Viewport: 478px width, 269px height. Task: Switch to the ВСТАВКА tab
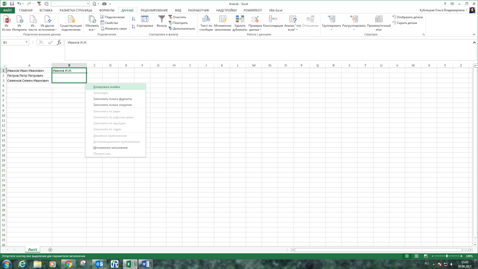pyautogui.click(x=46, y=10)
